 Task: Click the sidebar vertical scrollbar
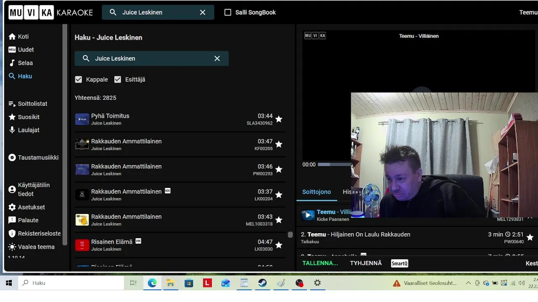tap(65, 134)
